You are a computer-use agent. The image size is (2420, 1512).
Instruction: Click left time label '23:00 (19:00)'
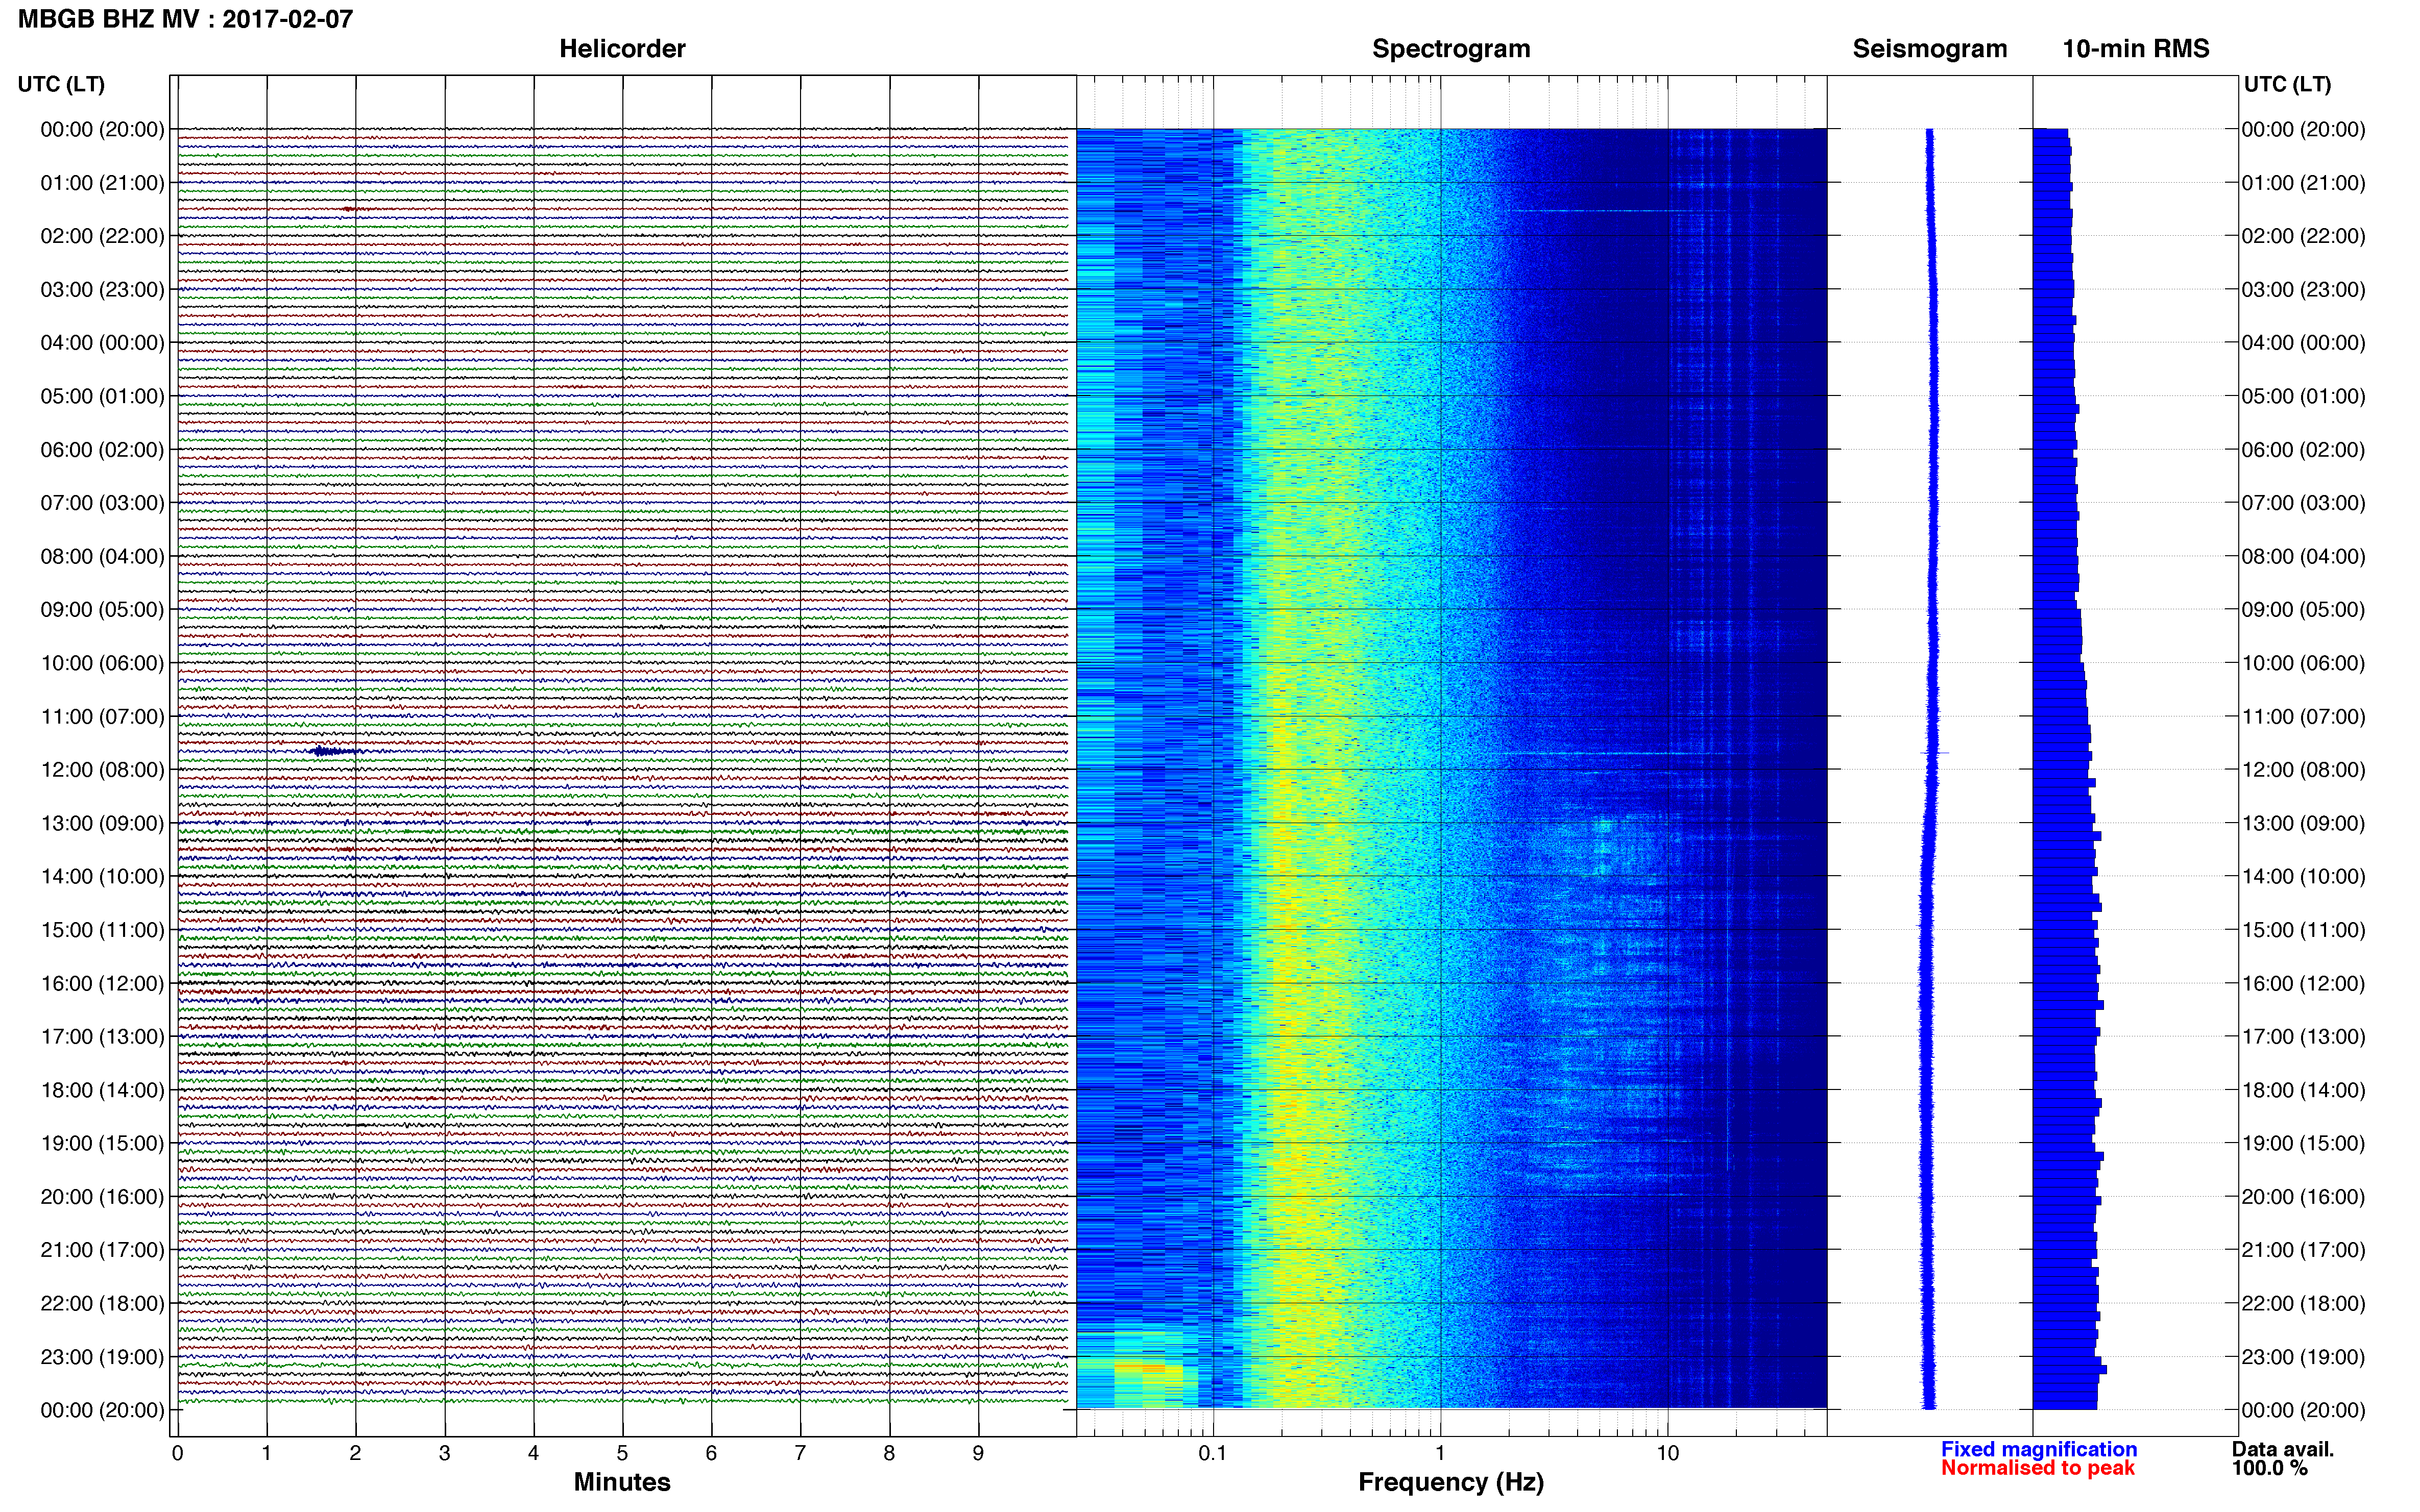point(102,1357)
